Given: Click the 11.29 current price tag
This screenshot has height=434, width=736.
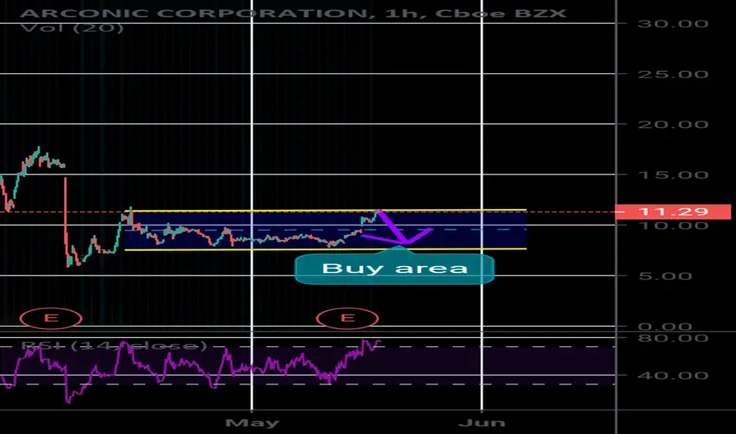Looking at the screenshot, I should click(673, 211).
